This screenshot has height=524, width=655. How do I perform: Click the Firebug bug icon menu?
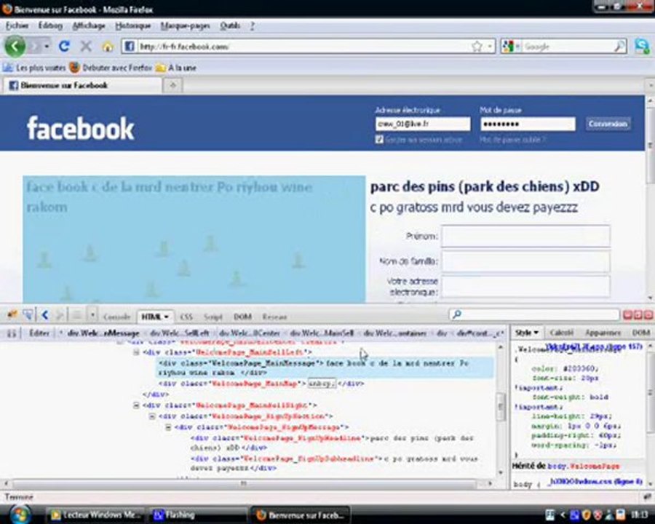pos(12,315)
